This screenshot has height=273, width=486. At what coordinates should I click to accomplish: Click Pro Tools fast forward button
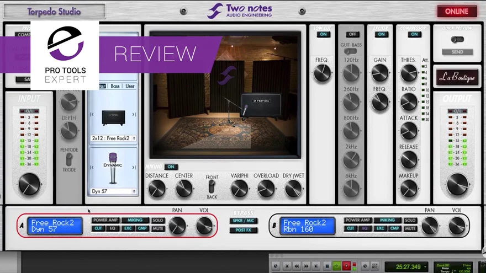[x=306, y=266]
